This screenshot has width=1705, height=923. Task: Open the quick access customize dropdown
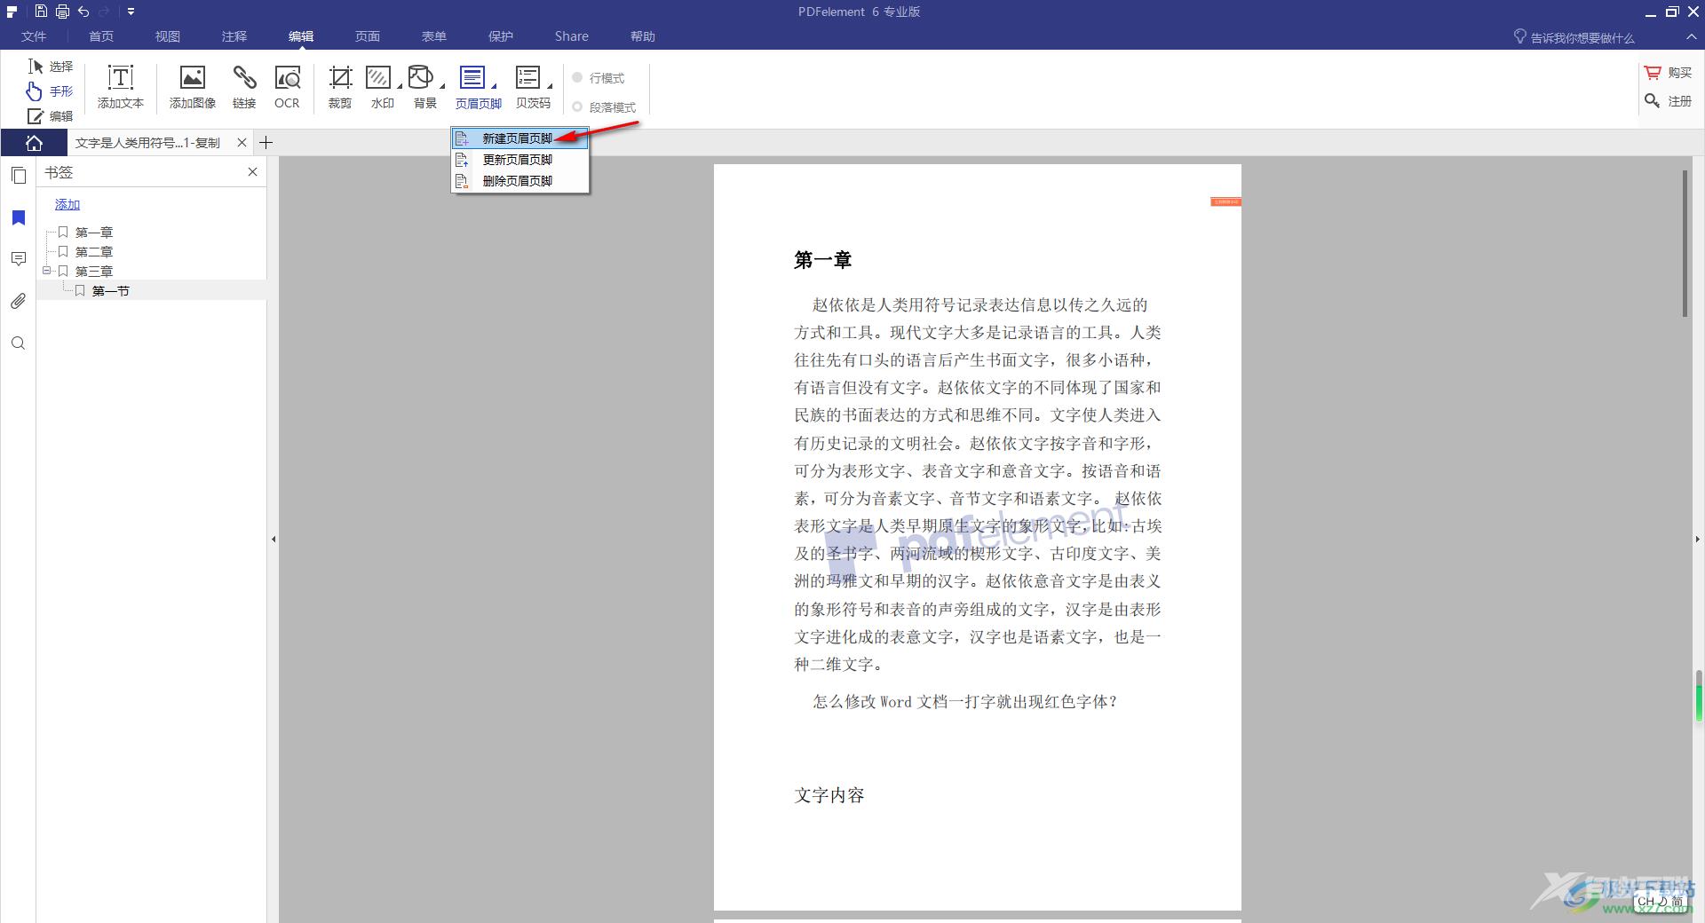pyautogui.click(x=131, y=12)
